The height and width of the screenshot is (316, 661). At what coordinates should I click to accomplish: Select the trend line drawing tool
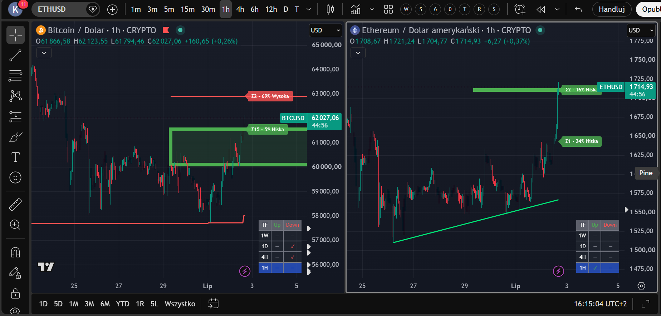tap(15, 55)
